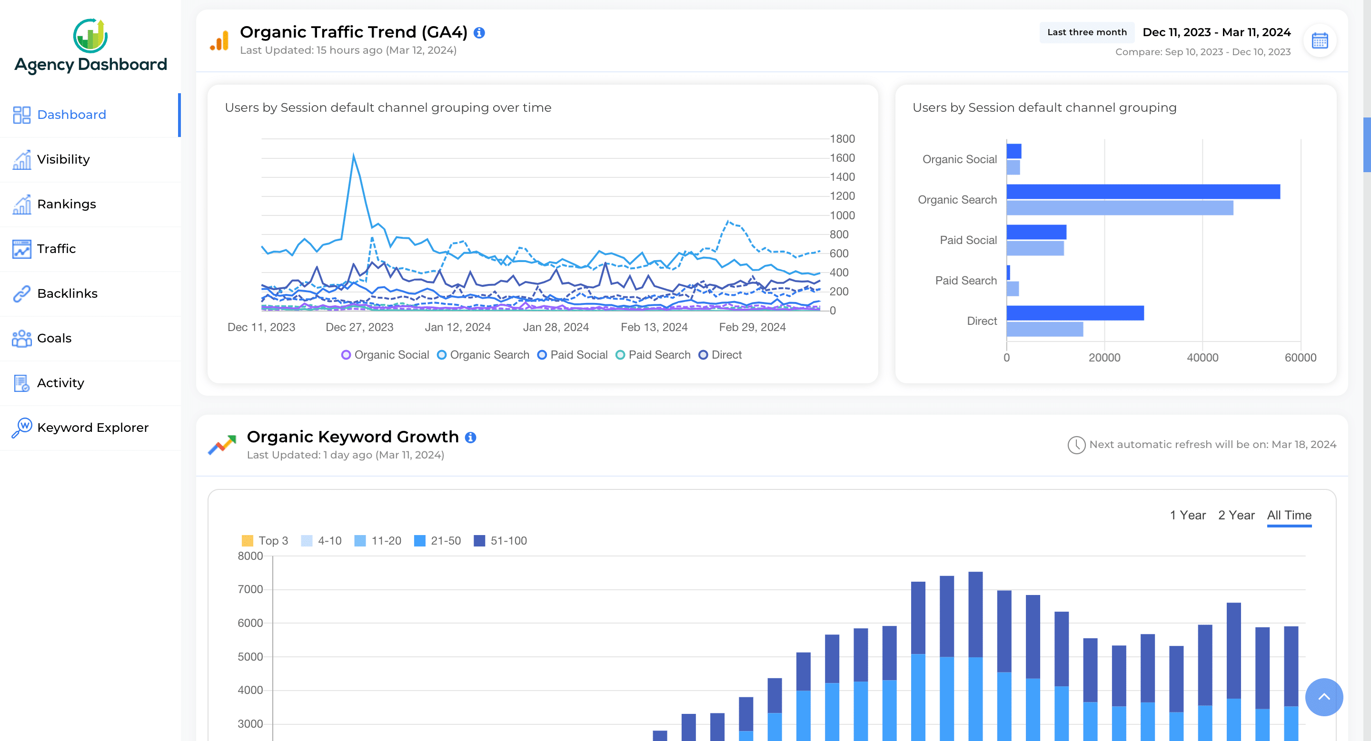Click the Organic Search peak on line chart
The image size is (1371, 741).
click(x=353, y=155)
